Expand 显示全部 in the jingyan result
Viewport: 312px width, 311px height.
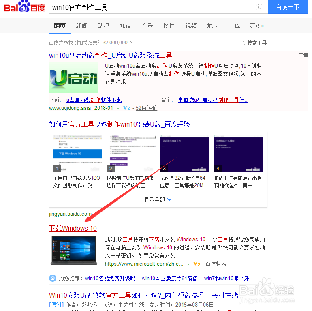pyautogui.click(x=158, y=199)
